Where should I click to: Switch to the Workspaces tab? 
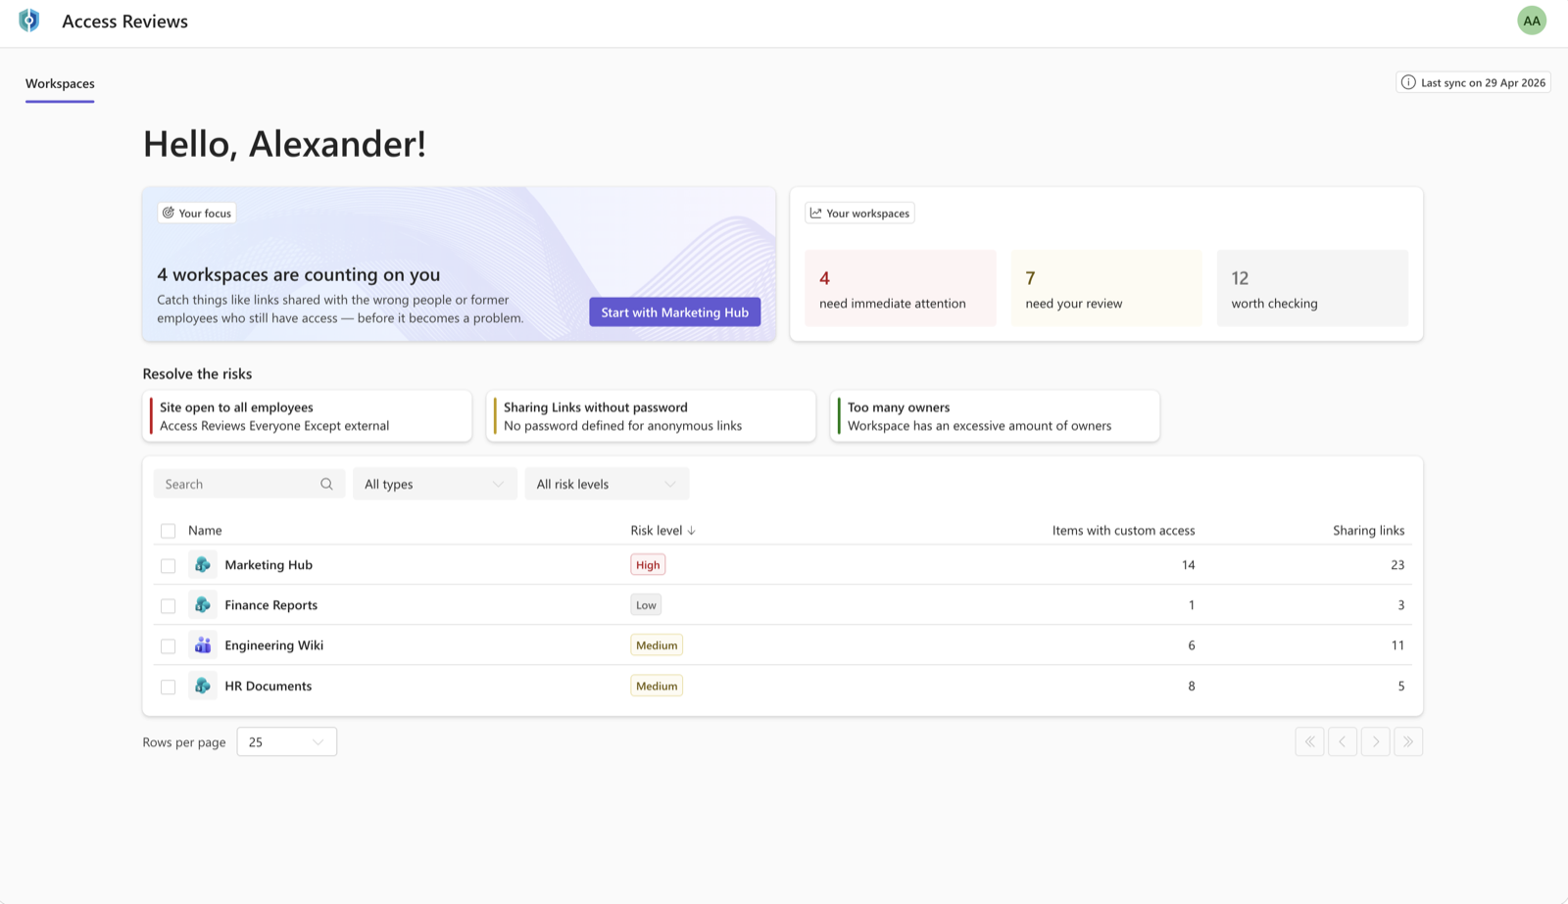coord(60,84)
